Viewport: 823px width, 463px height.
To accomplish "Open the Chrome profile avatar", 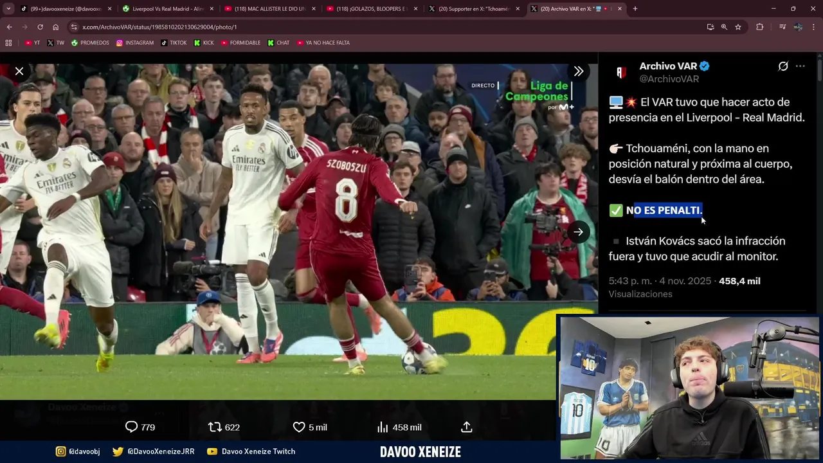I will (798, 27).
